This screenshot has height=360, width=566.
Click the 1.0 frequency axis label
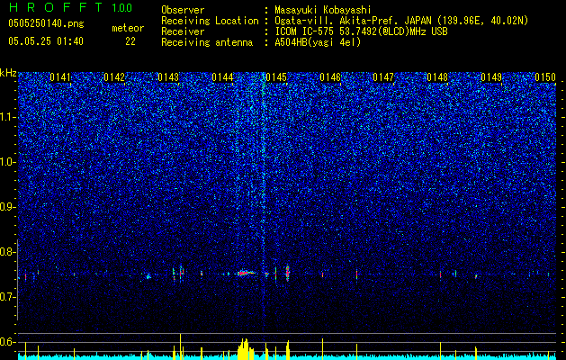point(8,162)
